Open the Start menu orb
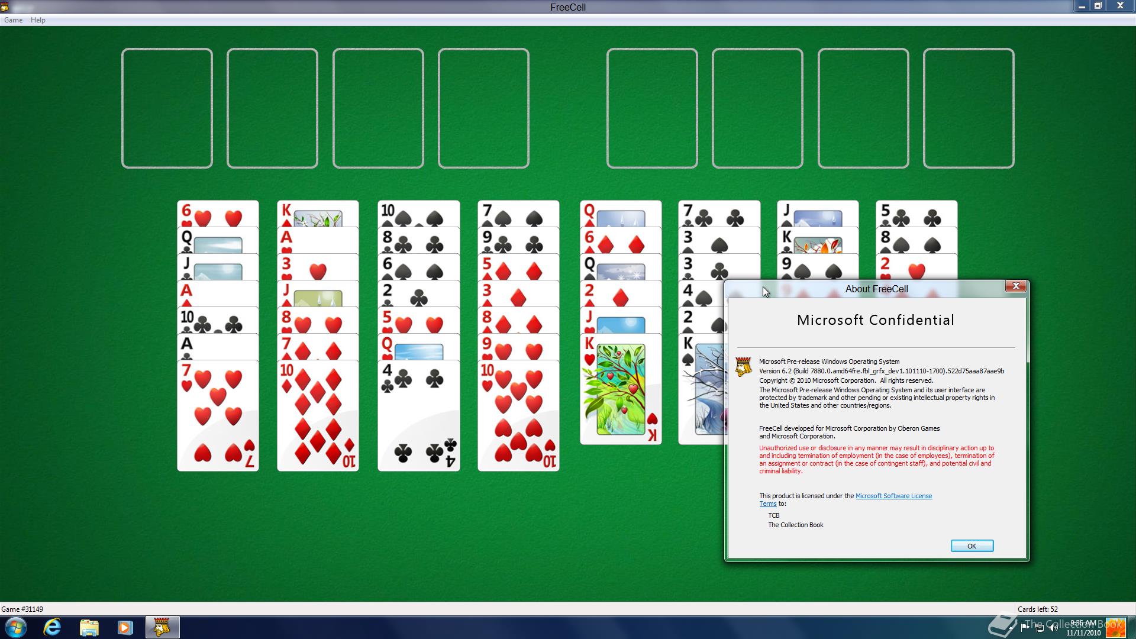1136x639 pixels. click(16, 627)
